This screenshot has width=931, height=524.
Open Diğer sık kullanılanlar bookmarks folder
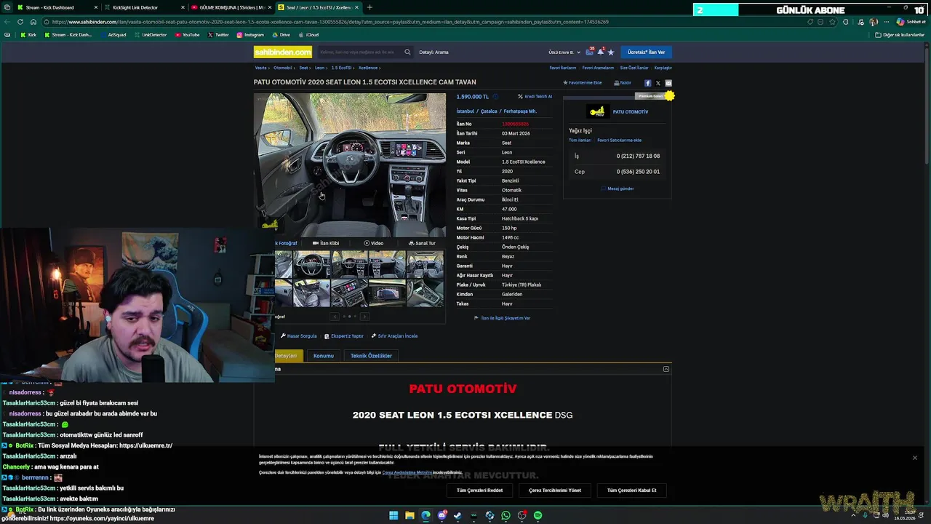pos(900,35)
